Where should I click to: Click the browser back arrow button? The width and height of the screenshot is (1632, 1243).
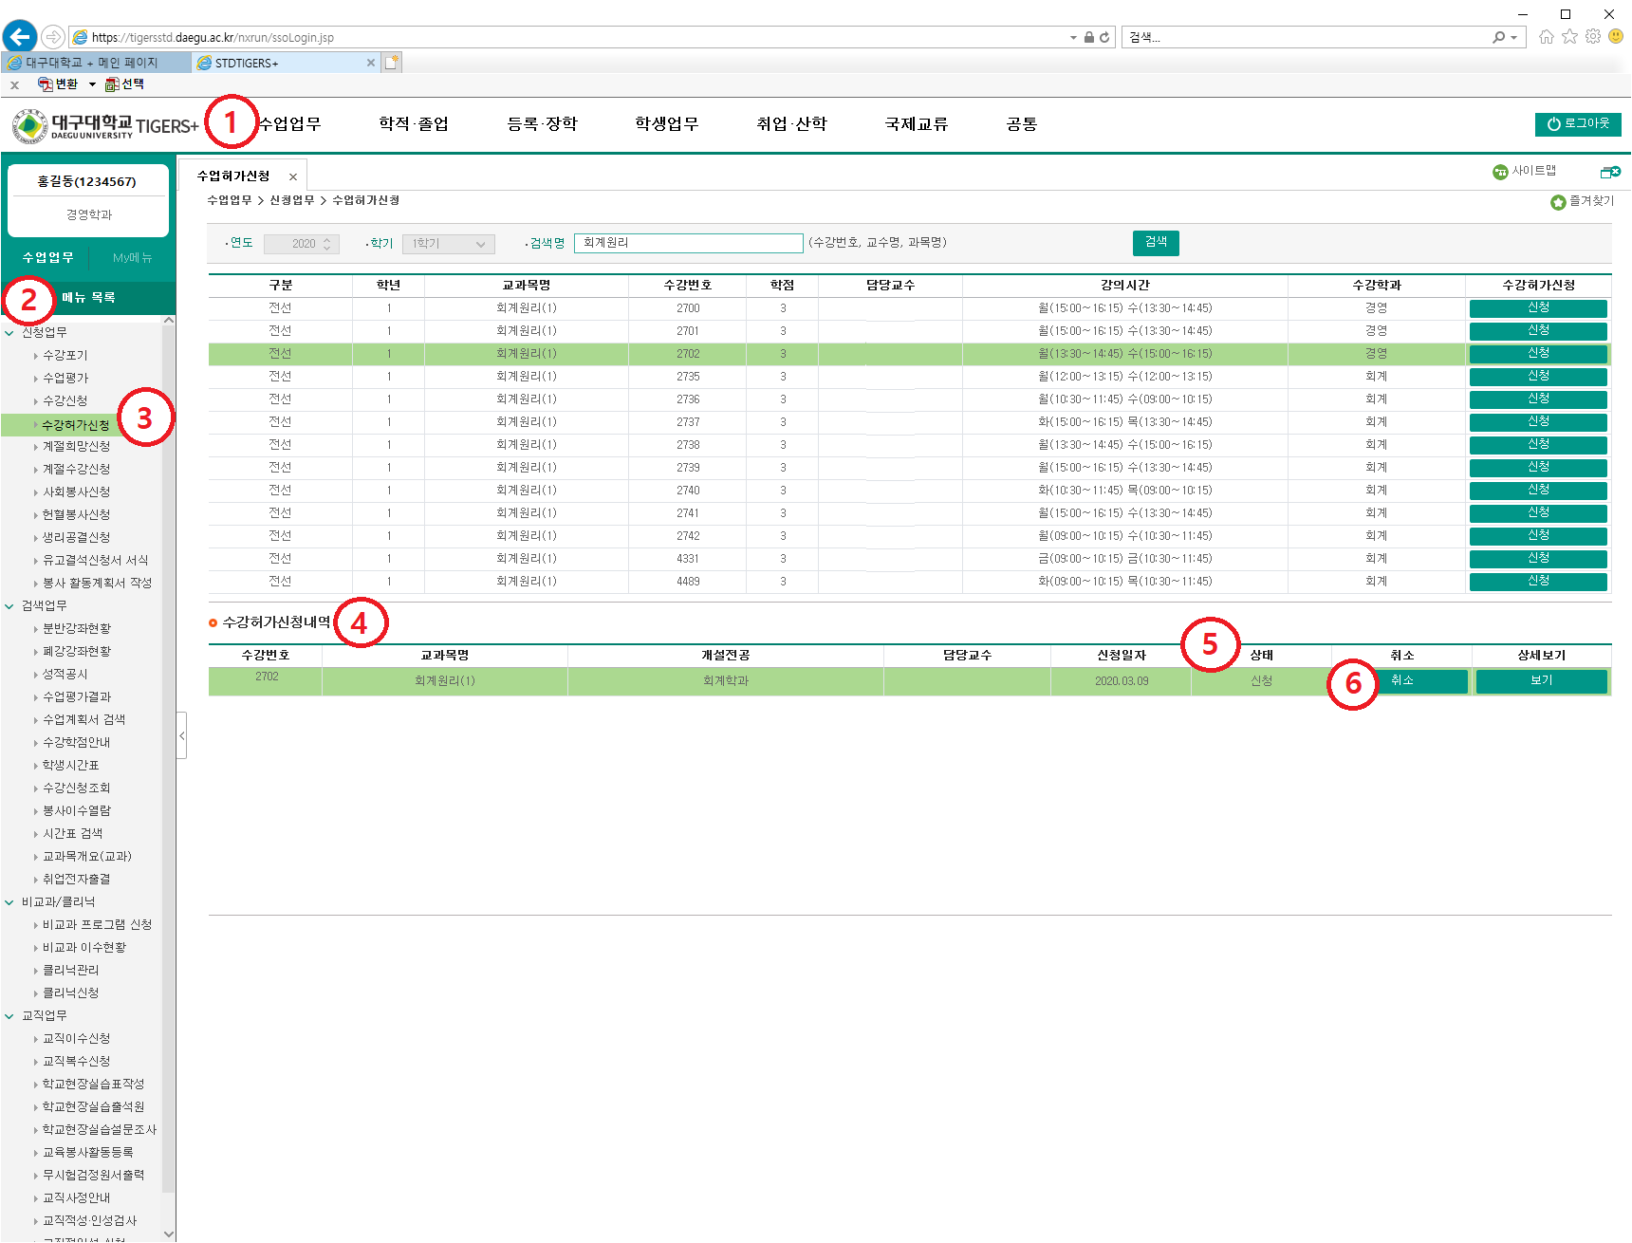click(20, 37)
